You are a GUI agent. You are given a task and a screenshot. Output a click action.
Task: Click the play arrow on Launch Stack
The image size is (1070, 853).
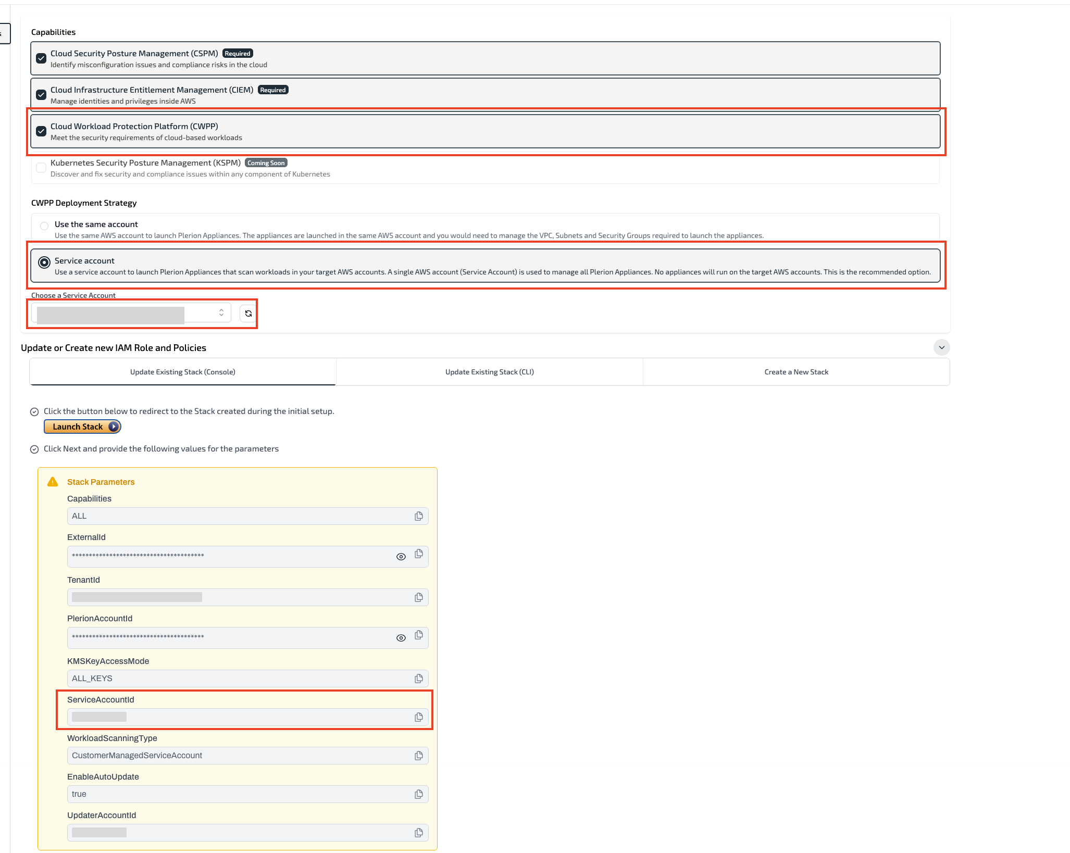pyautogui.click(x=113, y=427)
